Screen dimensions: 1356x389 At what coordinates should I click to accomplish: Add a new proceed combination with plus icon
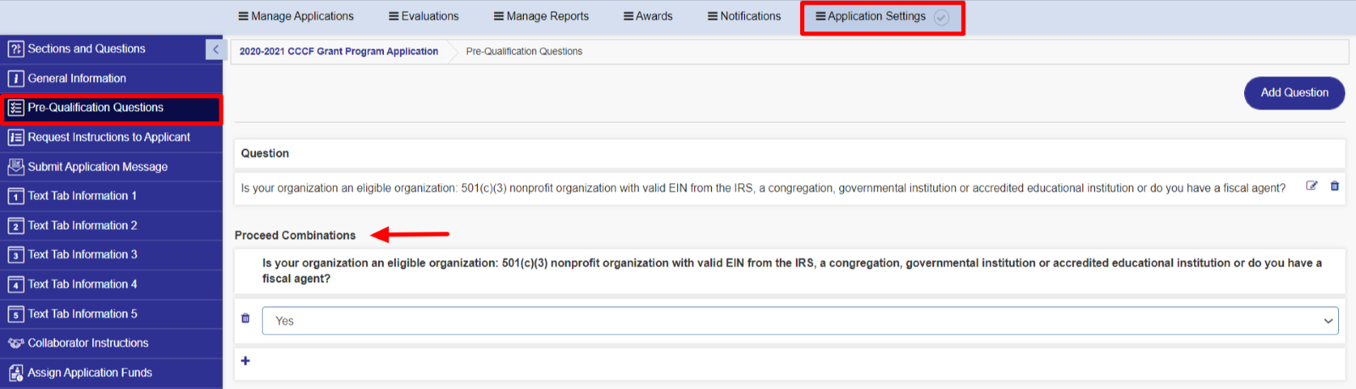pos(246,361)
